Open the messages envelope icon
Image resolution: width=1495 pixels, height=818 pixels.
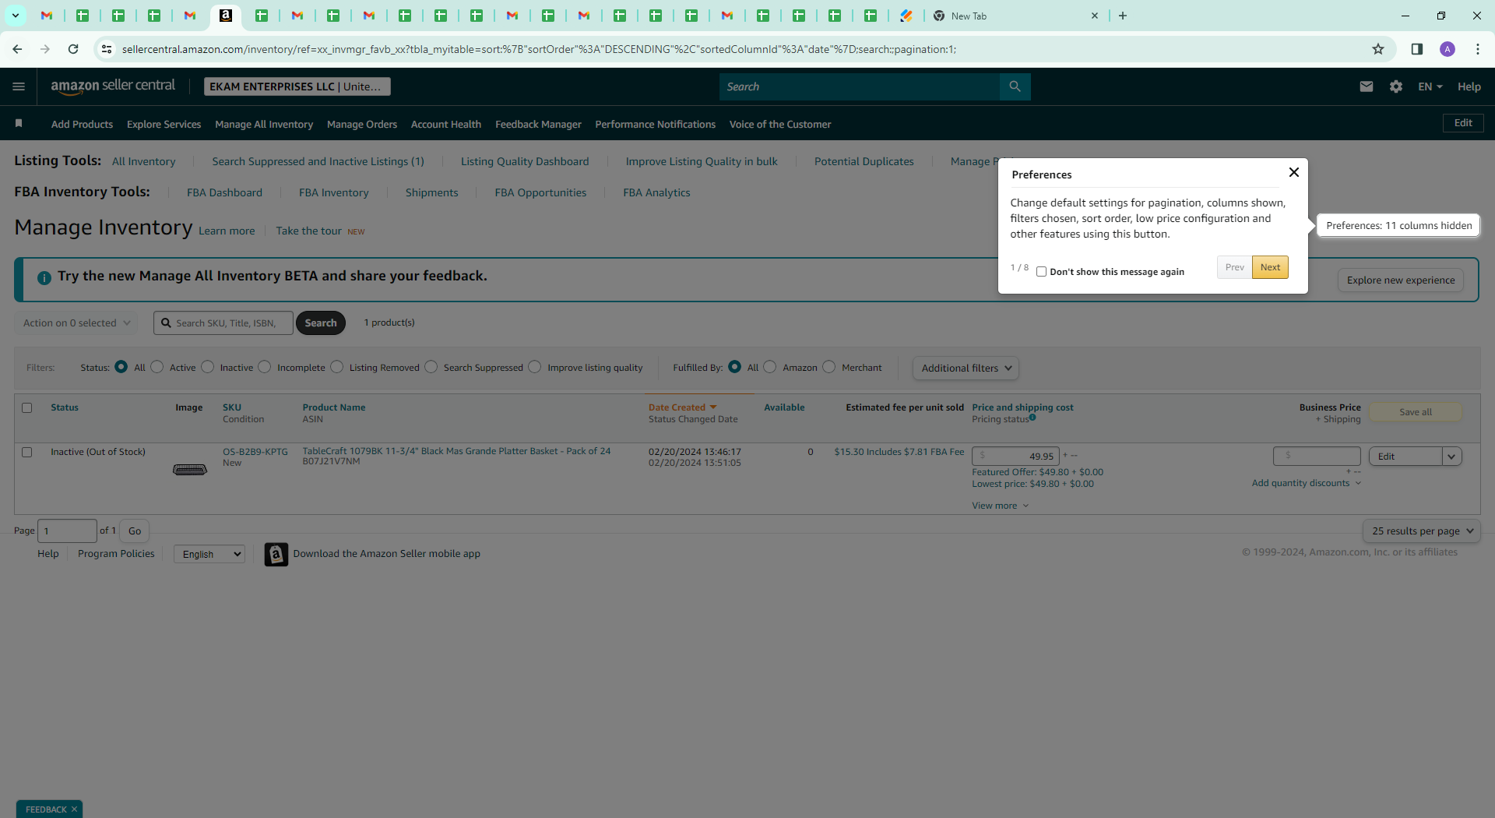[x=1366, y=86]
